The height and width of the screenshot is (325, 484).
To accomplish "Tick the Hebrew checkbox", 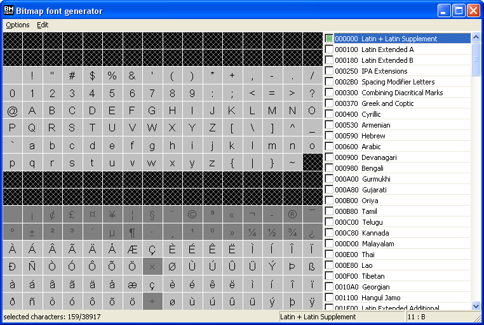I will click(x=329, y=136).
